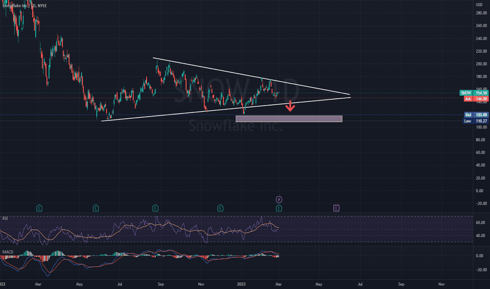Click the Snowflake Inc., 1D, NYSE title
The image size is (490, 289).
[24, 6]
